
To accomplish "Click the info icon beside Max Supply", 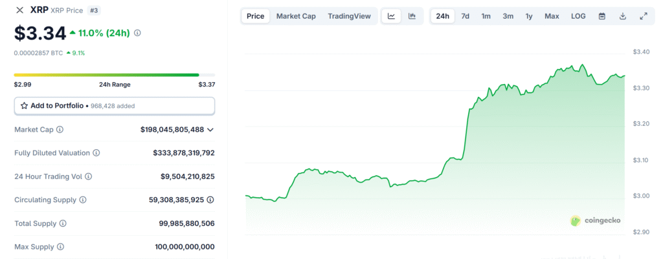I will [60, 247].
